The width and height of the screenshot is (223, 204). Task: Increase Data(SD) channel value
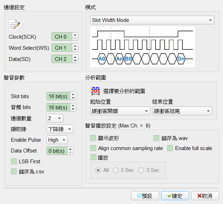(x=75, y=57)
